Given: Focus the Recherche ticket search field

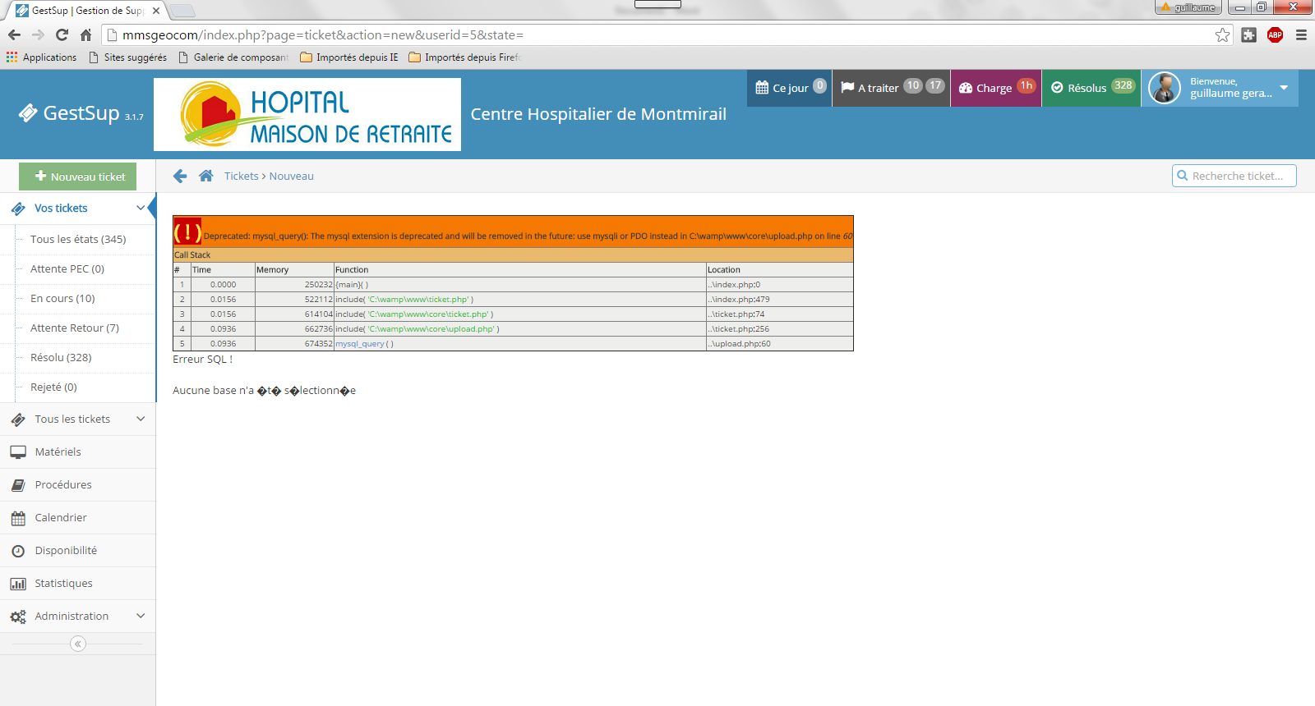Looking at the screenshot, I should click(x=1234, y=176).
